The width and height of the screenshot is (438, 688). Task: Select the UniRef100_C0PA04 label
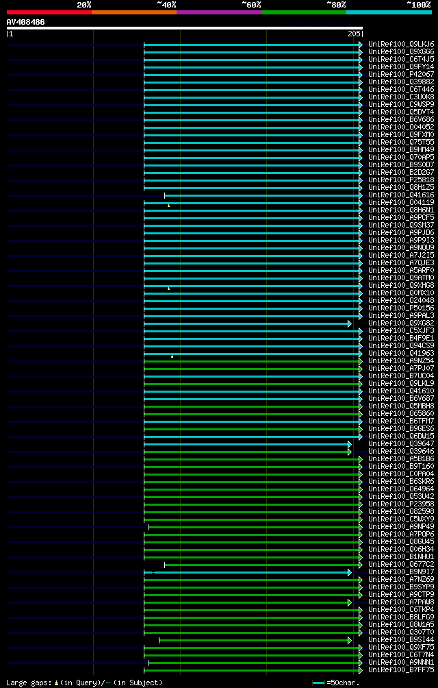point(401,474)
